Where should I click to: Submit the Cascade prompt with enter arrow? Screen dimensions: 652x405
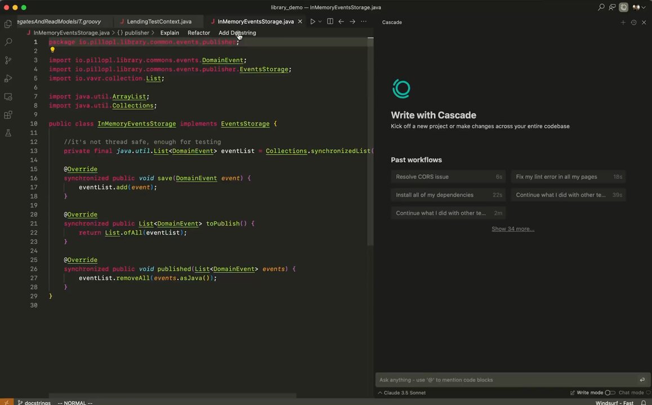(x=642, y=380)
